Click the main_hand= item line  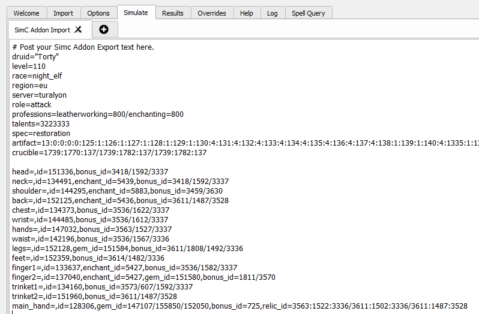(x=240, y=306)
